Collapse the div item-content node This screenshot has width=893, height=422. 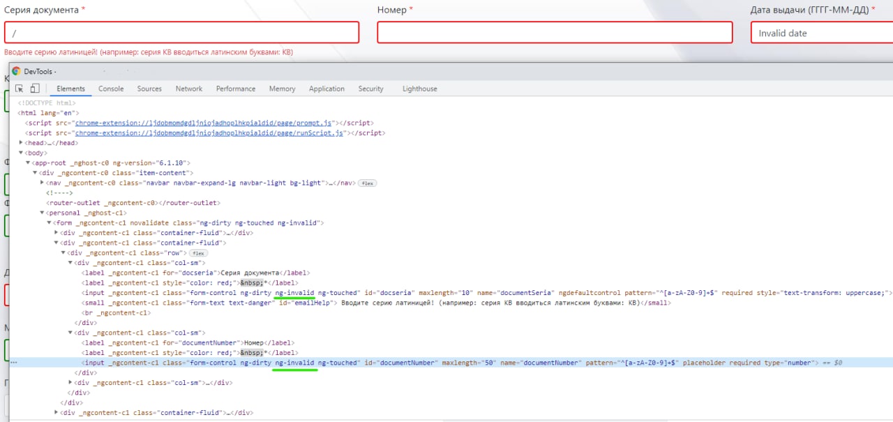tap(35, 172)
